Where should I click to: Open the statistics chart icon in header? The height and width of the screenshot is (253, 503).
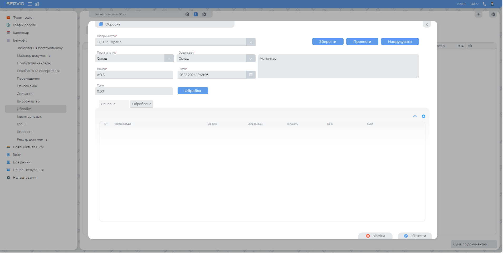tap(37, 4)
